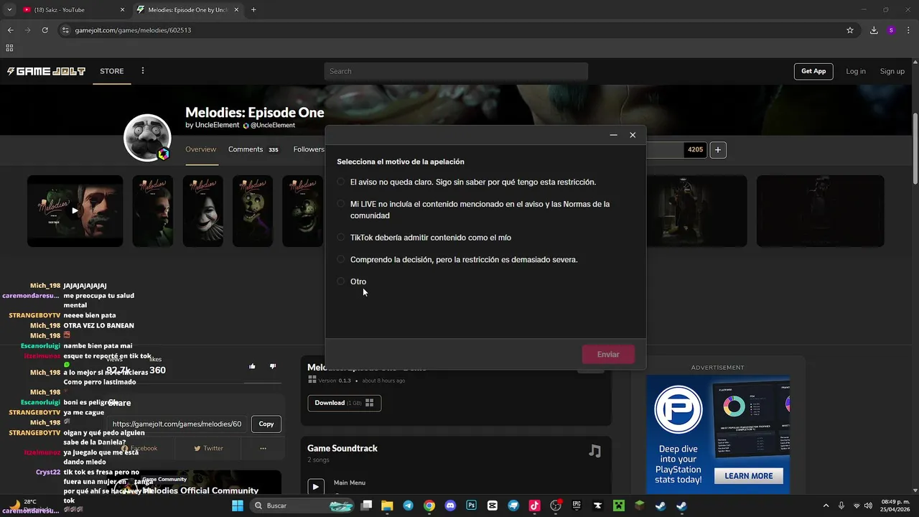Open Game Jolt three-dot more menu
The image size is (919, 517).
pyautogui.click(x=143, y=71)
